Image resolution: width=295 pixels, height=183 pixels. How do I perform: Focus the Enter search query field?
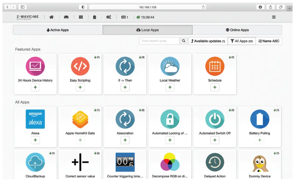(159, 41)
